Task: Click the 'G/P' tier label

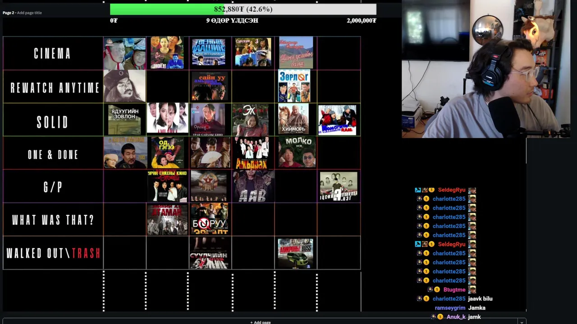Action: [x=53, y=187]
